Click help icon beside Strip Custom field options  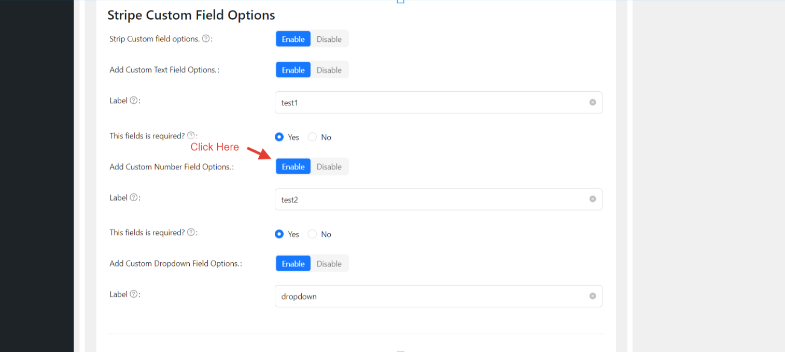(206, 39)
